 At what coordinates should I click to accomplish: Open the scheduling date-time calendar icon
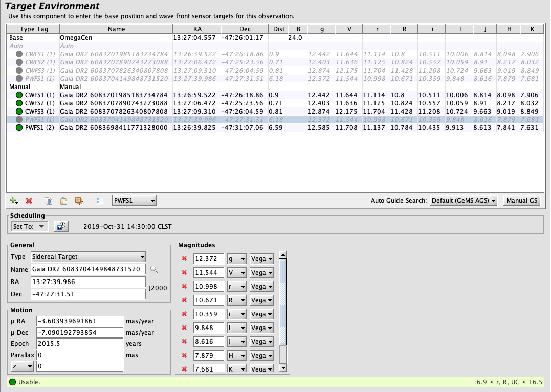click(x=61, y=226)
